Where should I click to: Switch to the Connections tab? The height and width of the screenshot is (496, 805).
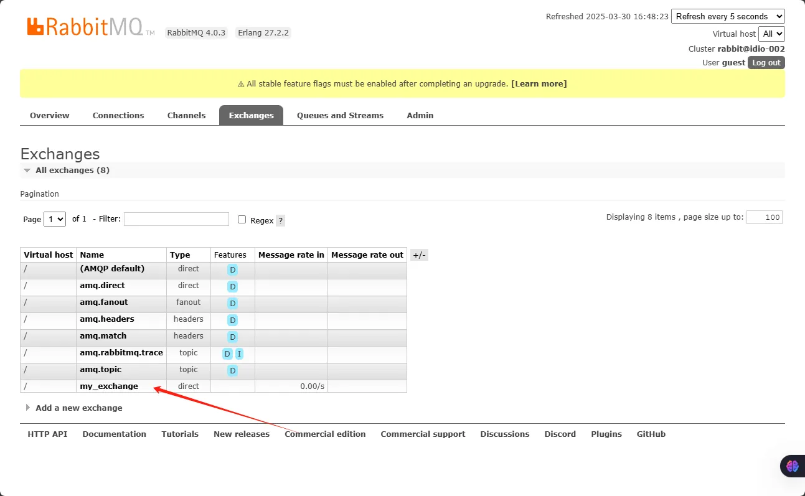[x=118, y=115]
